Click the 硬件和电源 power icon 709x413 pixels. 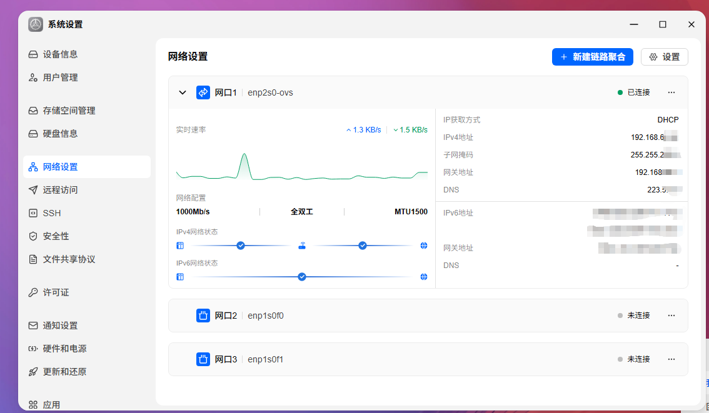33,349
